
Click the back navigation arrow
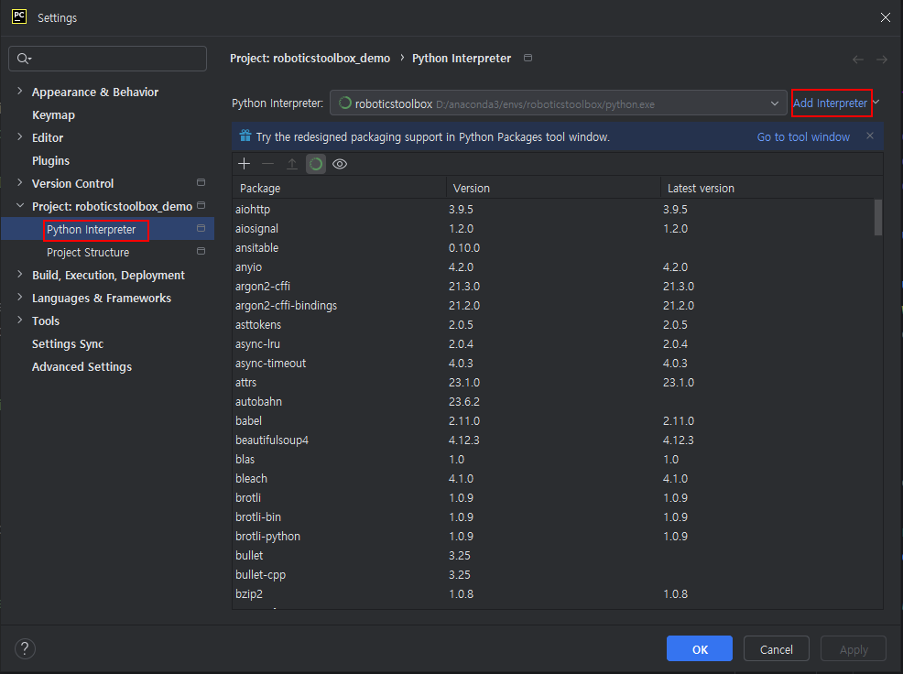point(858,60)
